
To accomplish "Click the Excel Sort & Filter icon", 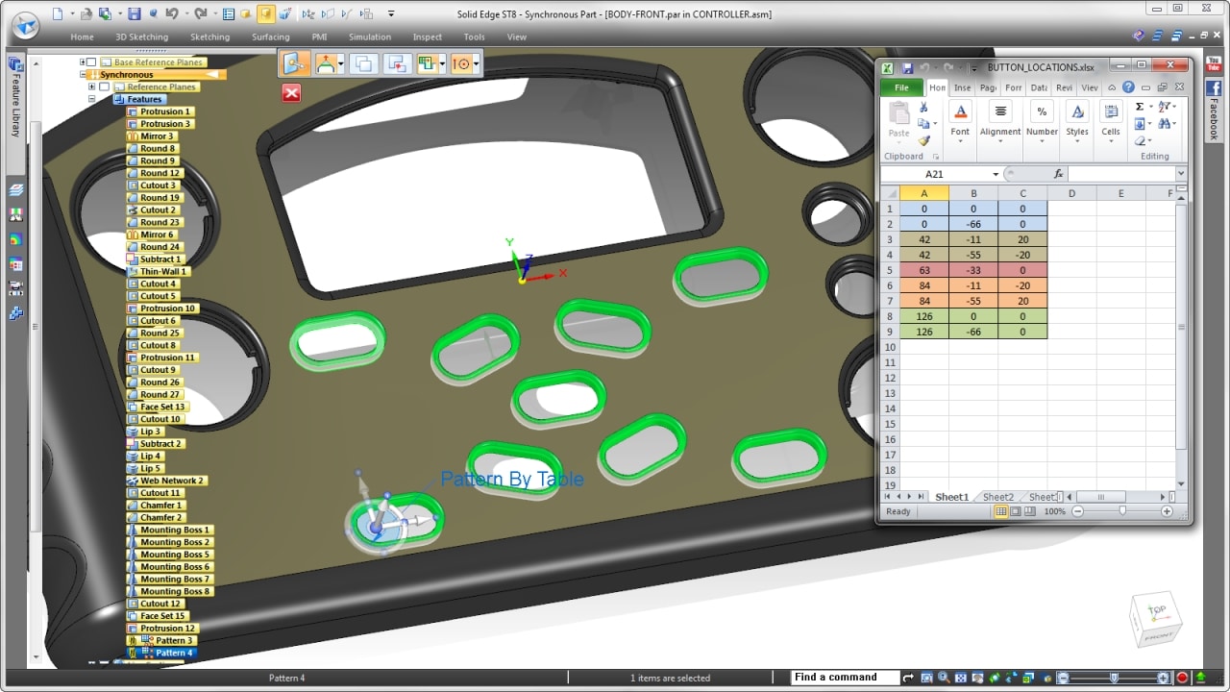I will click(1164, 106).
